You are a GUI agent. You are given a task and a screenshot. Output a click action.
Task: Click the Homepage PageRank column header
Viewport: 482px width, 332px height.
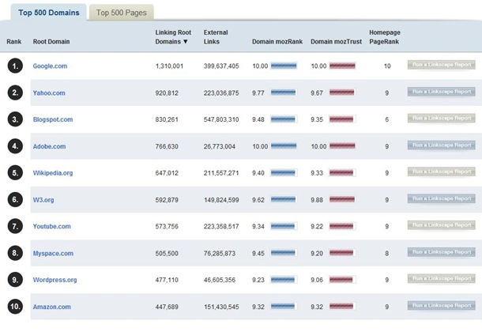point(385,37)
